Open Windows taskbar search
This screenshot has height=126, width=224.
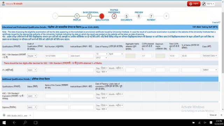tap(25, 122)
